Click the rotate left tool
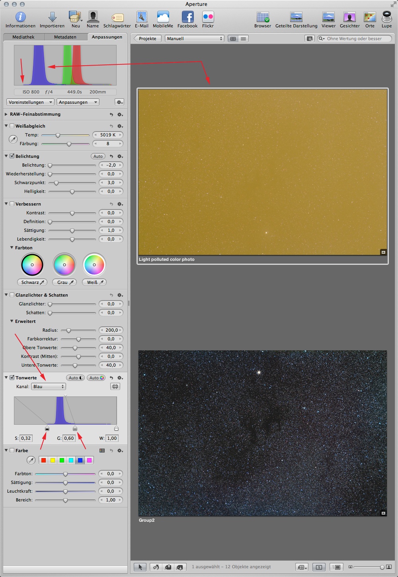 156,567
